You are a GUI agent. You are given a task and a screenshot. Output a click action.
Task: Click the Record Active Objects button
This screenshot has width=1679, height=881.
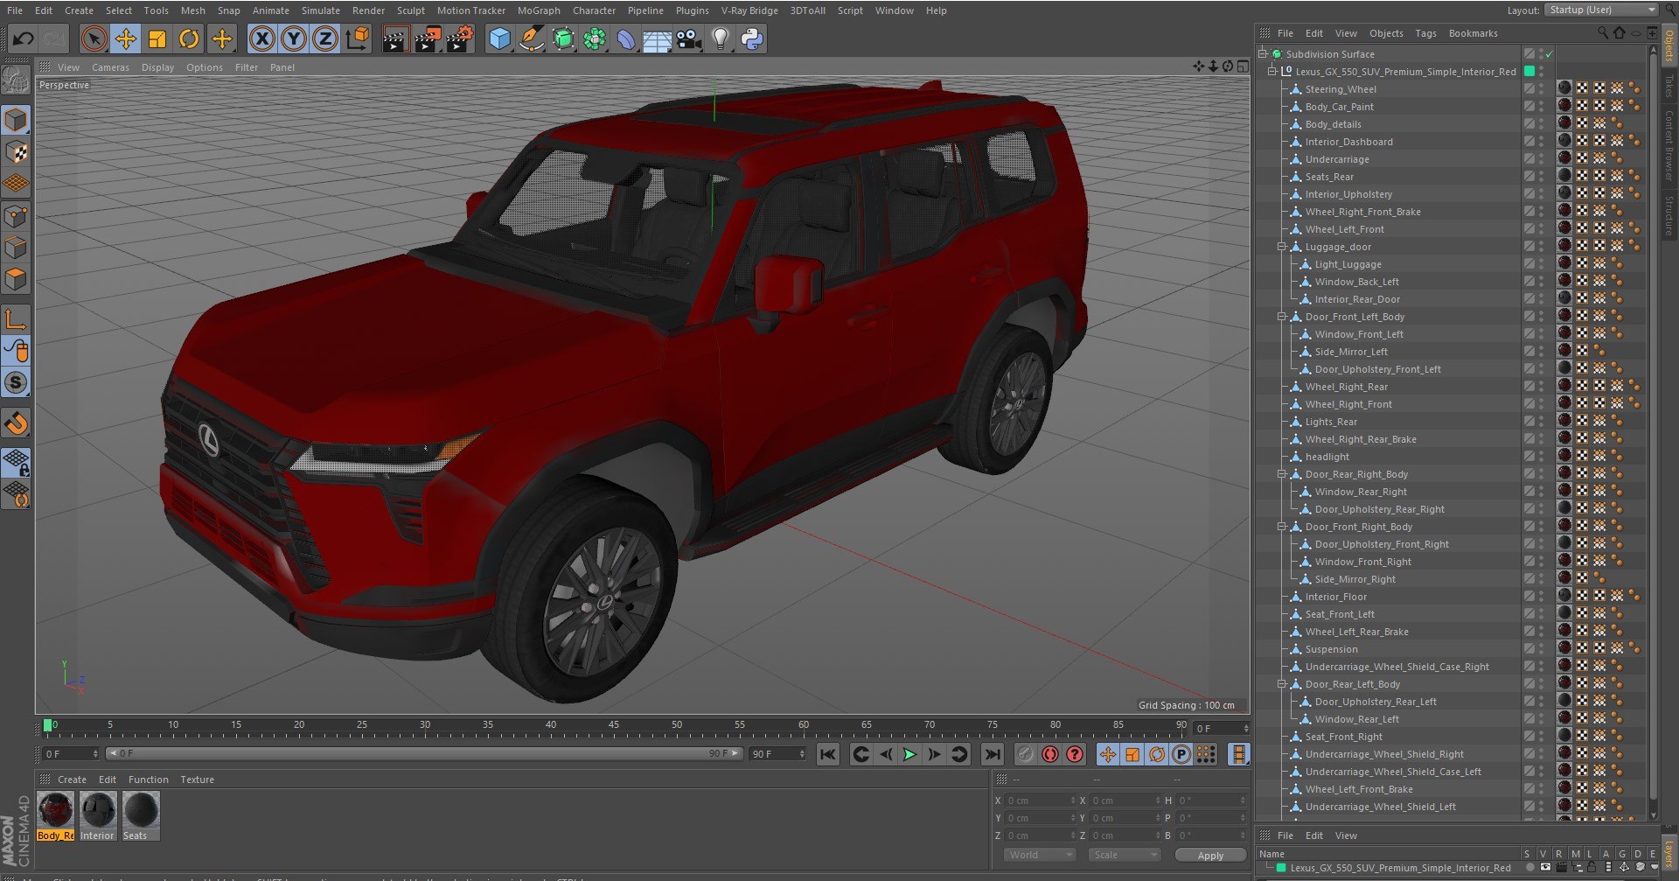[1026, 754]
